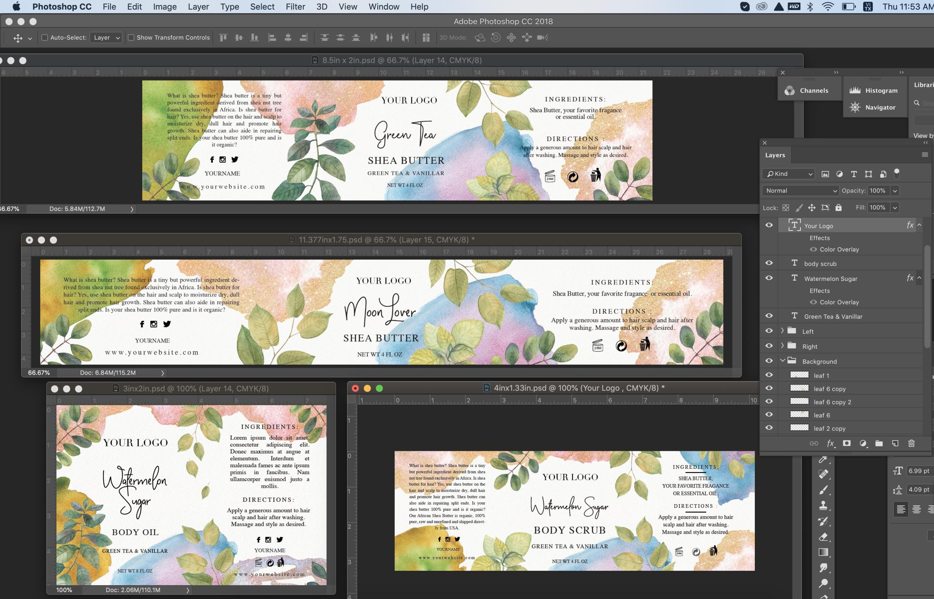Filter layers by shape layers icon
934x599 pixels.
tap(868, 174)
